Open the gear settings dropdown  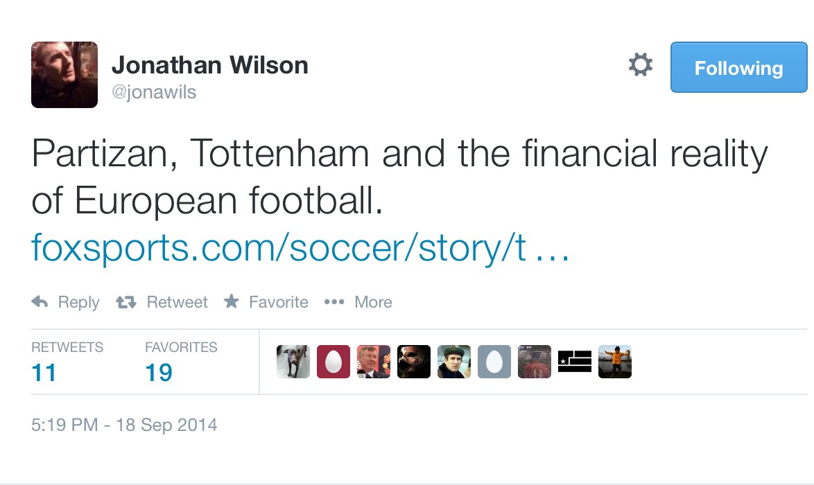(640, 66)
